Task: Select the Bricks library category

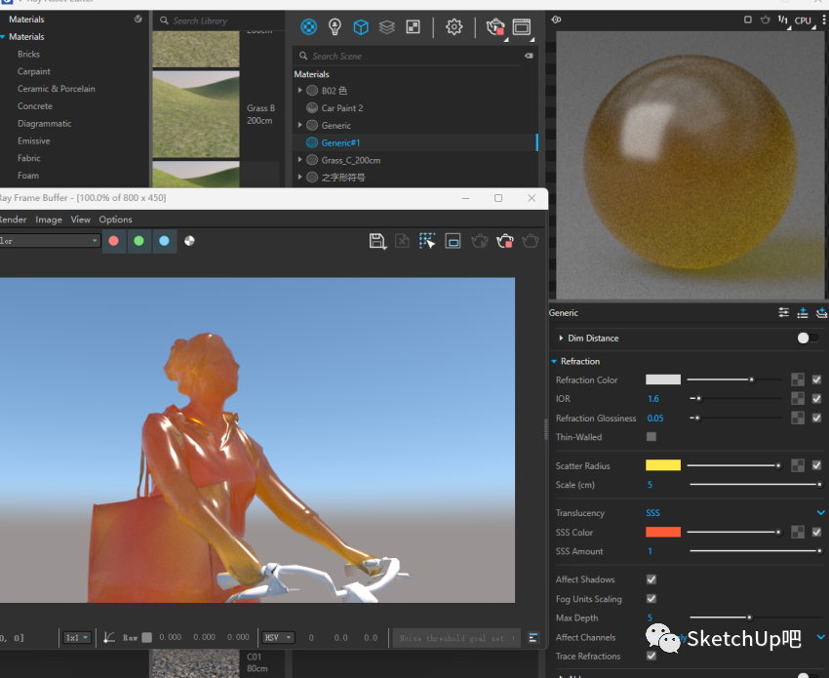Action: [x=28, y=54]
